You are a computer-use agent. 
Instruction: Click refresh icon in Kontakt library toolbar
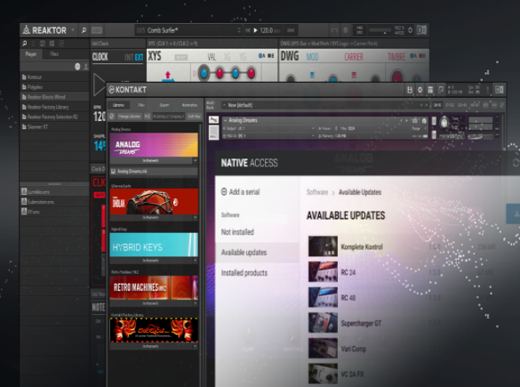coord(112,117)
